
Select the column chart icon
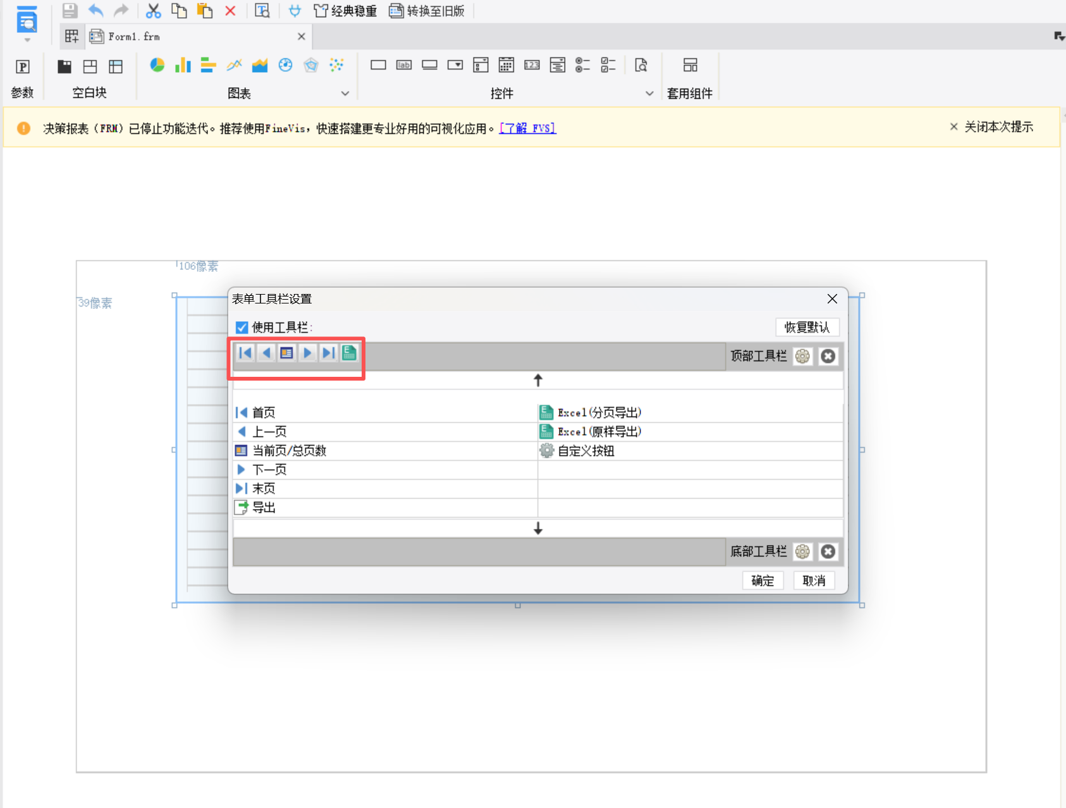coord(183,65)
